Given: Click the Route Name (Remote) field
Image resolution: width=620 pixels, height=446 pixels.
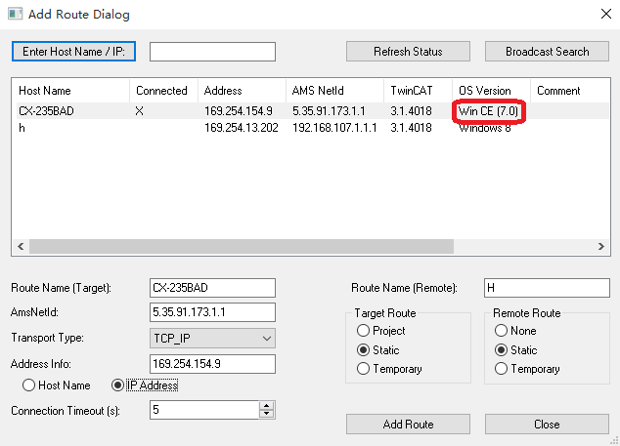Looking at the screenshot, I should pos(546,288).
